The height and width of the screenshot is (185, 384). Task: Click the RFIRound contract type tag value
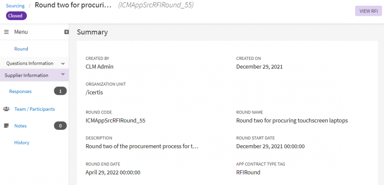pyautogui.click(x=248, y=172)
